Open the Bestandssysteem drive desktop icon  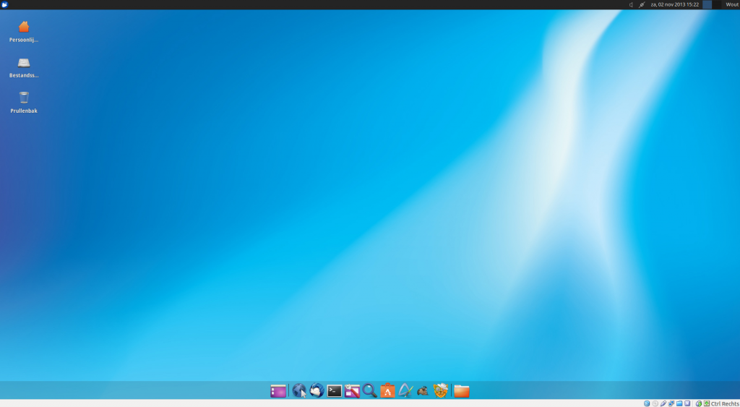(x=24, y=63)
